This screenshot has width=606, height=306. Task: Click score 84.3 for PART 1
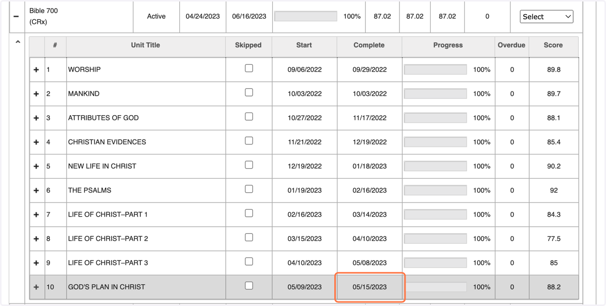coord(554,215)
